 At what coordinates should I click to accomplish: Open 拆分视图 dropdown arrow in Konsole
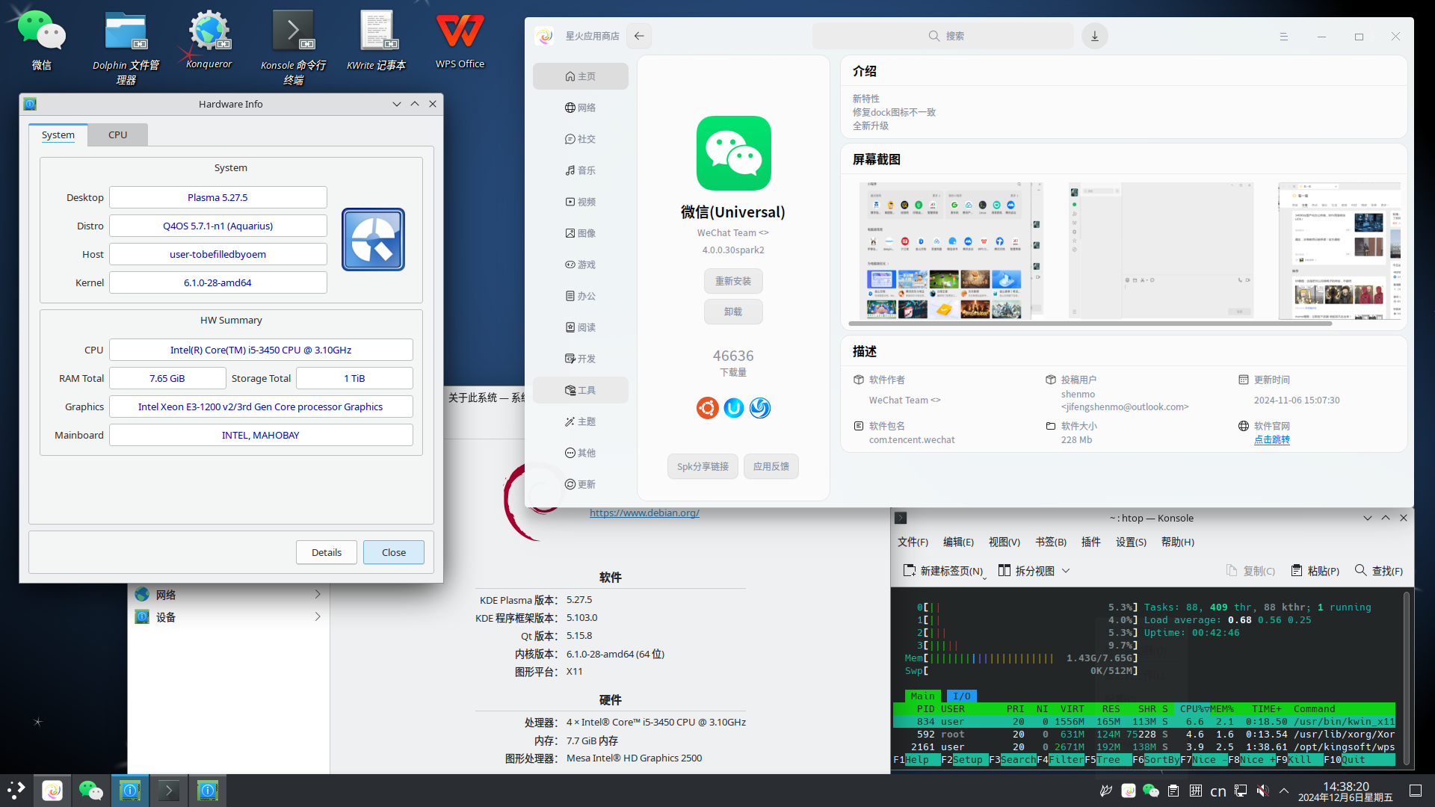coord(1067,571)
